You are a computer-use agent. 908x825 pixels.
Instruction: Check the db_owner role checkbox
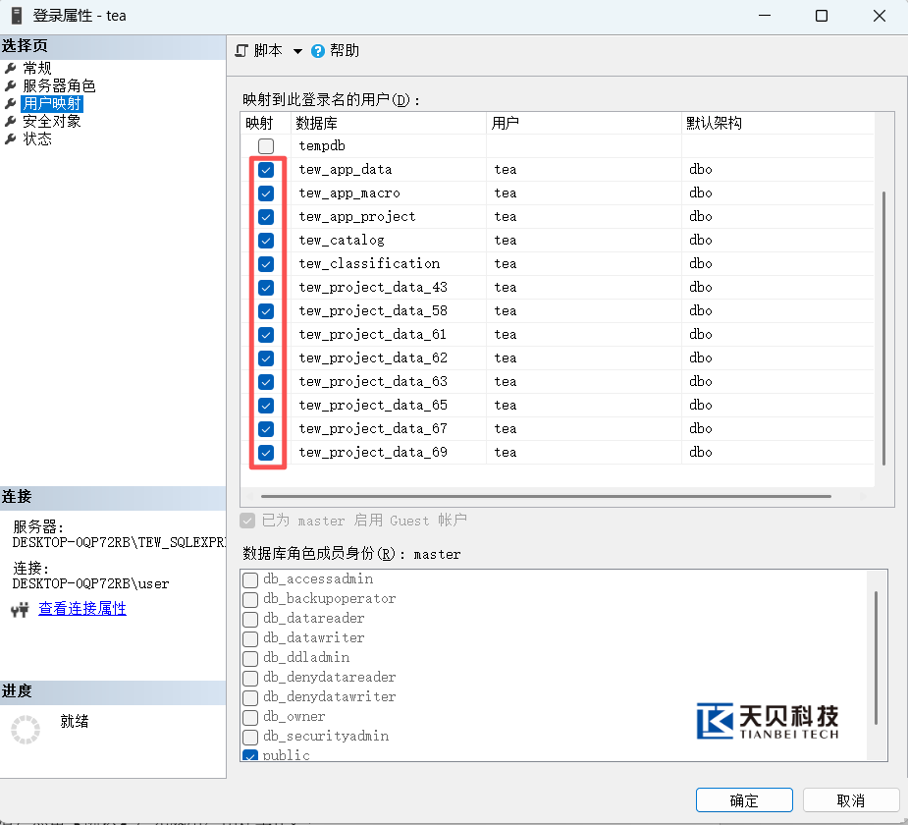pos(251,717)
